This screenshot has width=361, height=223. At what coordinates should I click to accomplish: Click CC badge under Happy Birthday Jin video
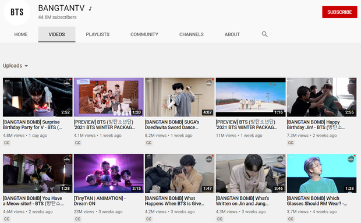point(291,143)
